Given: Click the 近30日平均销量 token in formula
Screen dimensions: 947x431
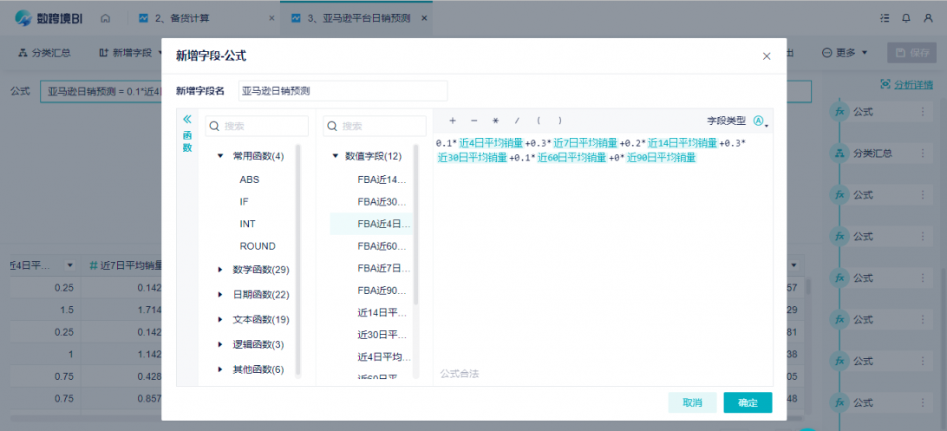Looking at the screenshot, I should point(473,158).
